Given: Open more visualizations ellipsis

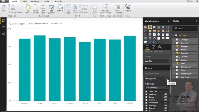Looking at the screenshot, I should (x=159, y=42).
